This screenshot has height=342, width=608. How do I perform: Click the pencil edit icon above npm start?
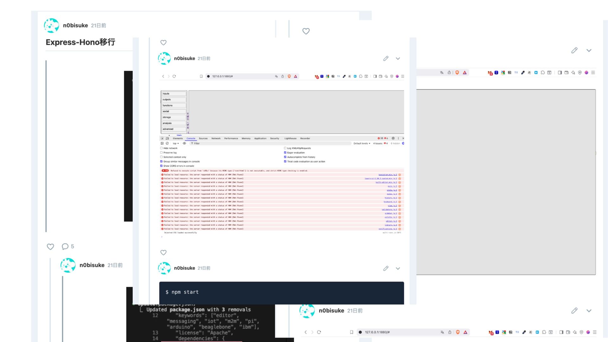tap(386, 269)
